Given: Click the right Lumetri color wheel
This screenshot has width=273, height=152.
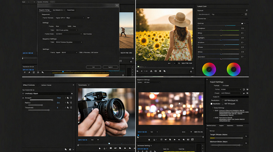Looking at the screenshot, I should (x=234, y=69).
